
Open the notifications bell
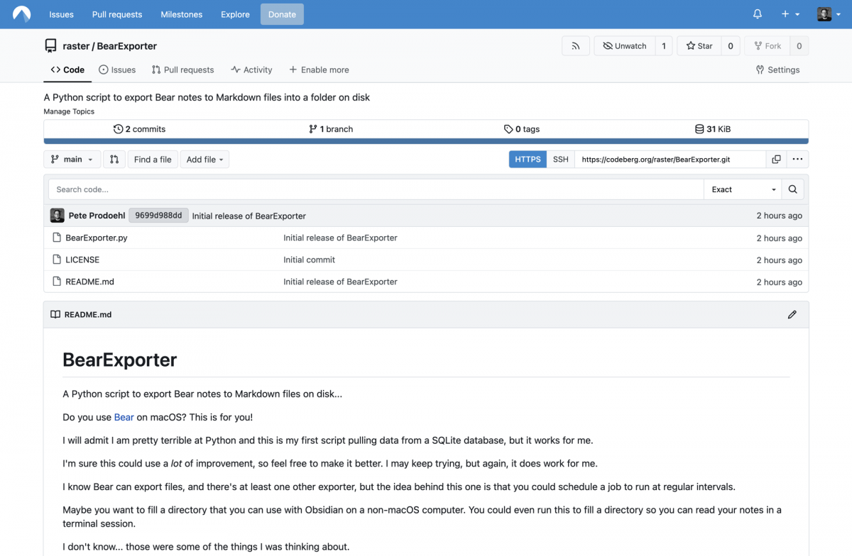click(x=758, y=14)
